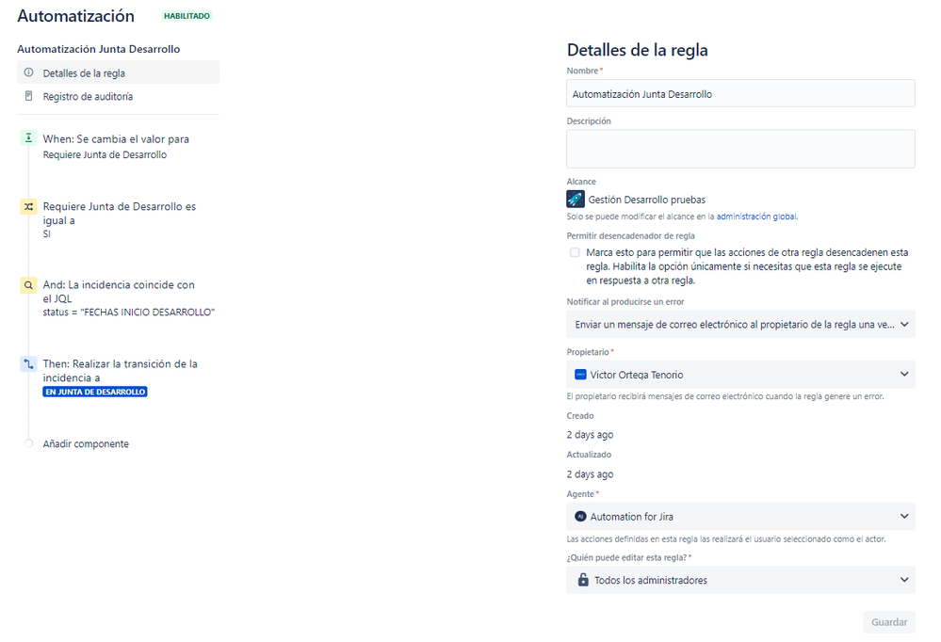Click the lock icon beside Todos los administradores
This screenshot has height=642, width=941.
(x=581, y=580)
